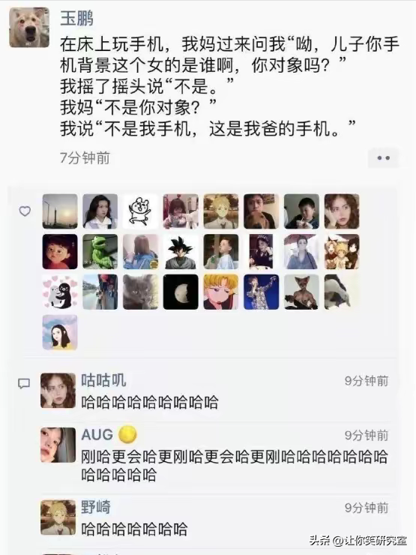Open commenter 咕咕叽's name link
The height and width of the screenshot is (555, 416).
pyautogui.click(x=103, y=380)
